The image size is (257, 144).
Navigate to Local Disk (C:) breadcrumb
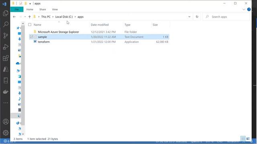(64, 17)
